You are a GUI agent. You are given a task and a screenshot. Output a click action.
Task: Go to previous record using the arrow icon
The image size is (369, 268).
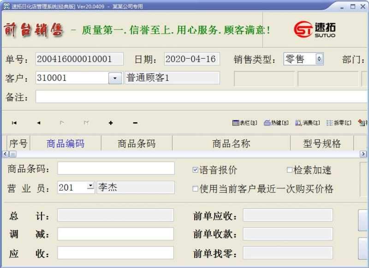click(x=39, y=123)
